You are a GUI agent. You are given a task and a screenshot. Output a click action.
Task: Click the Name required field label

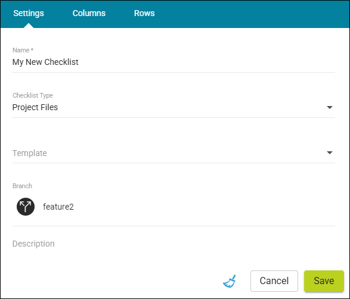23,50
